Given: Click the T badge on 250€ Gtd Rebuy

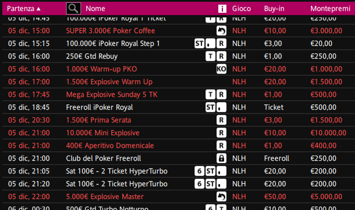Looking at the screenshot, I should [210, 56].
